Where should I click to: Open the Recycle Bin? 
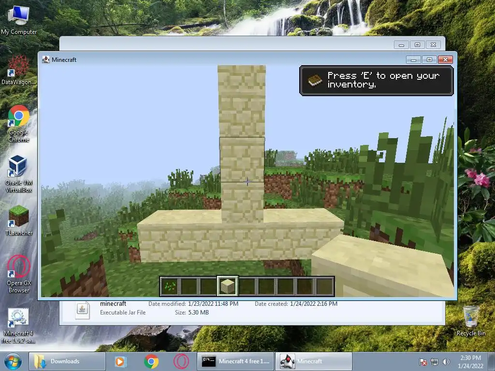point(471,321)
